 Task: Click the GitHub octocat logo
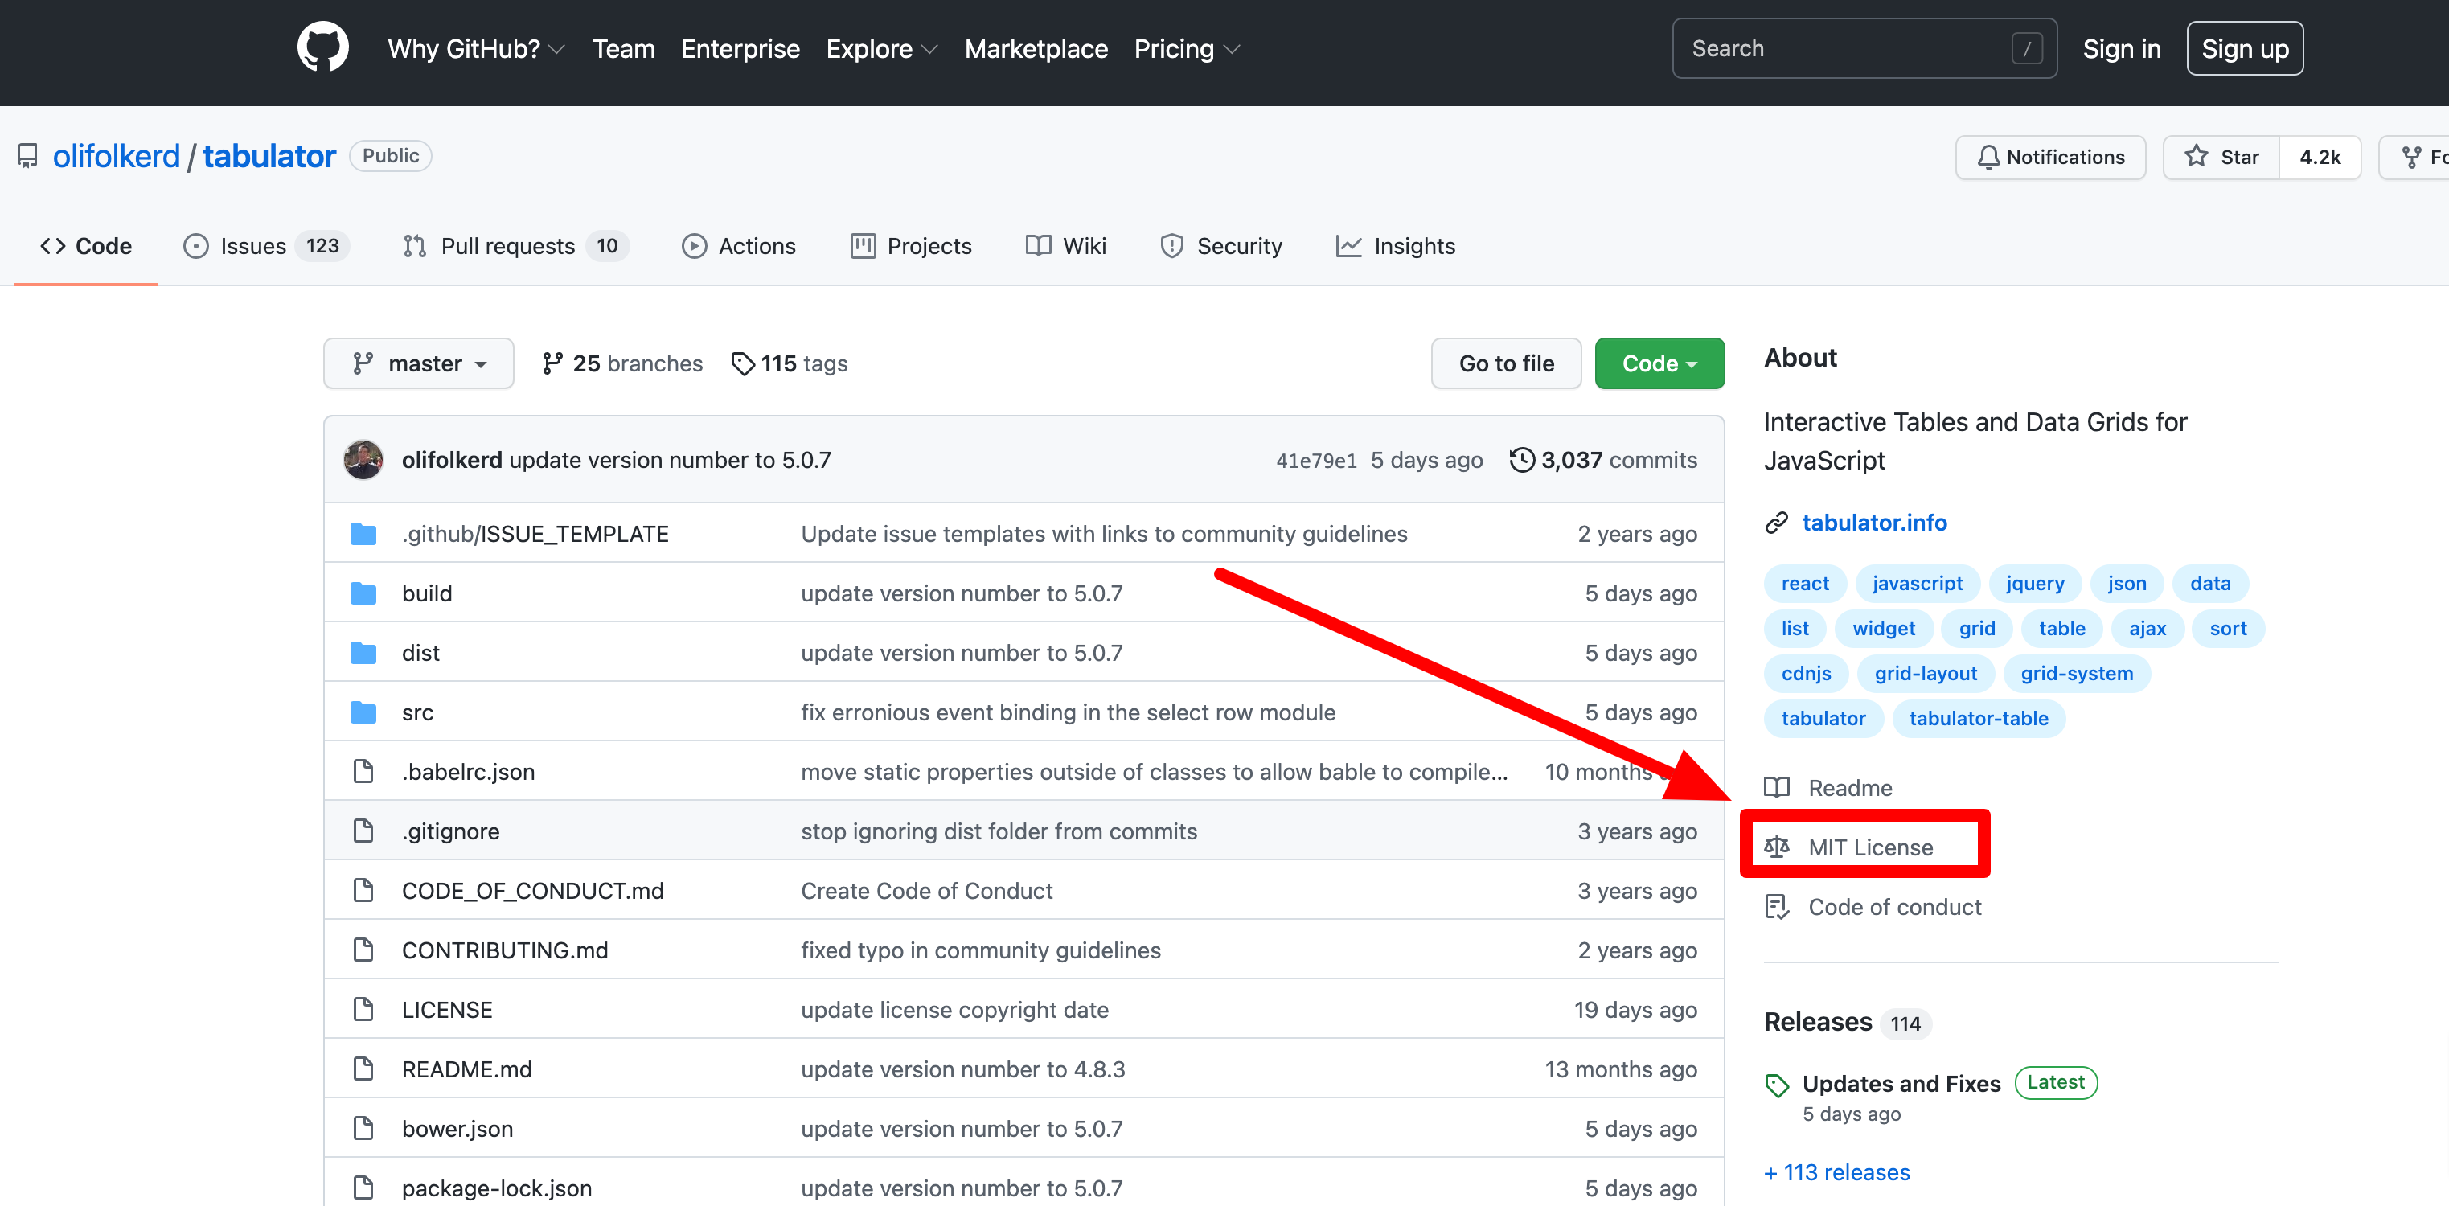pos(322,47)
